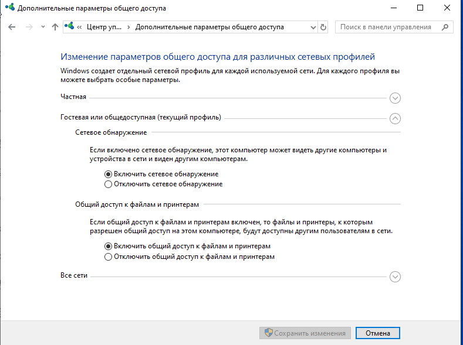This screenshot has height=345, width=463.
Task: Click the 'Сохранить изменения' button
Action: [x=305, y=333]
